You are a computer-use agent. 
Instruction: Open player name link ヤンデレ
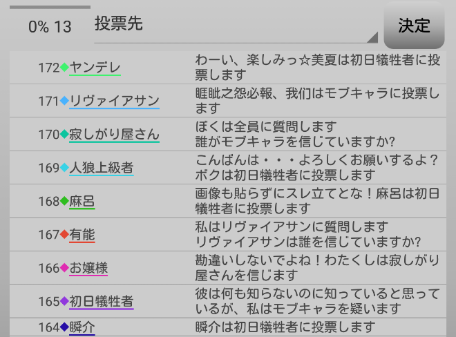(x=95, y=68)
